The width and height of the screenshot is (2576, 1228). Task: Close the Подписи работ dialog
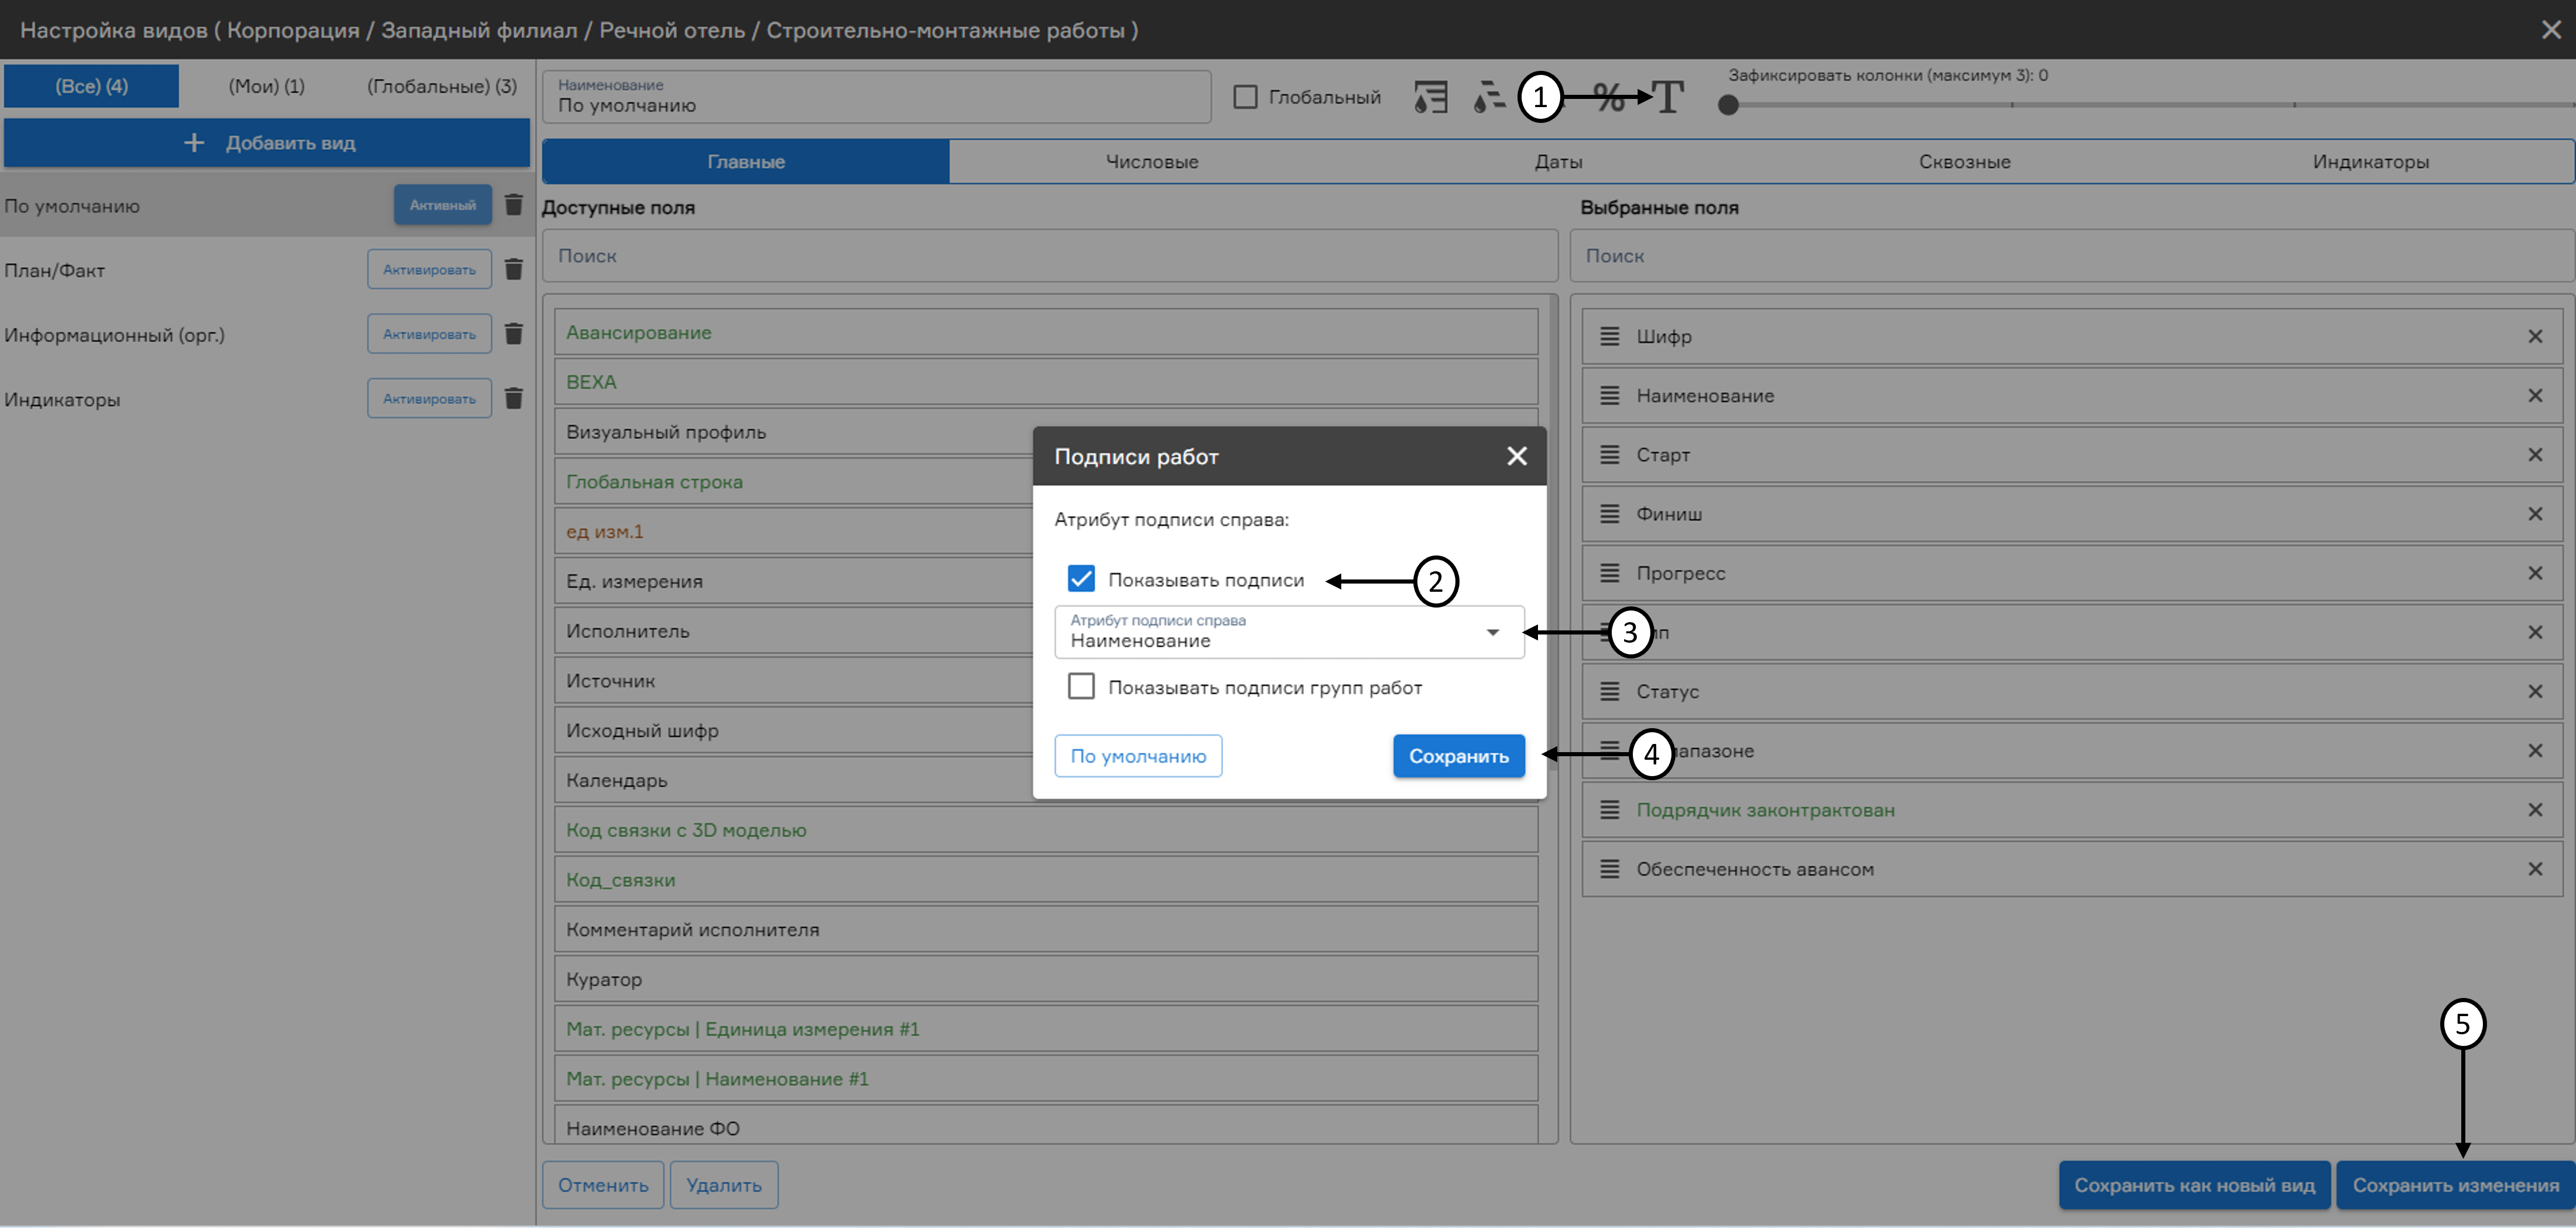tap(1516, 456)
